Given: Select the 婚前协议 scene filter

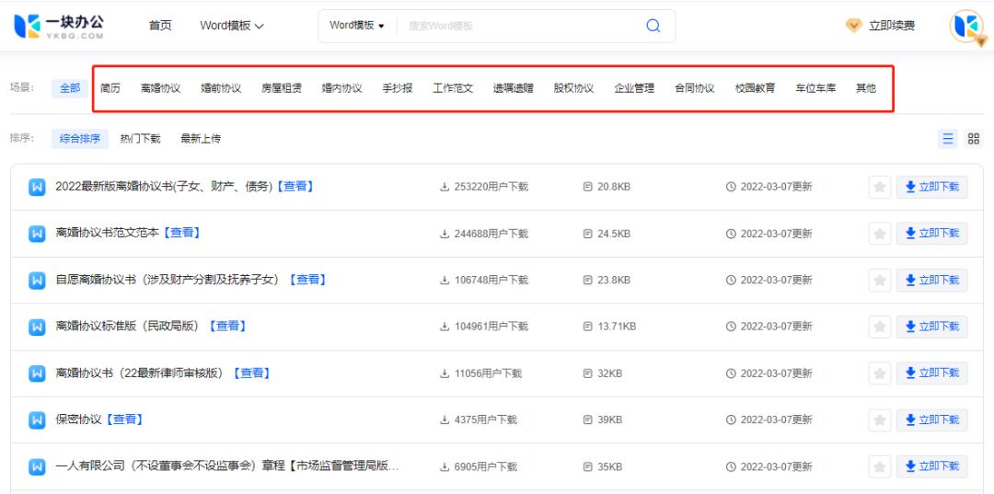Looking at the screenshot, I should coord(221,88).
